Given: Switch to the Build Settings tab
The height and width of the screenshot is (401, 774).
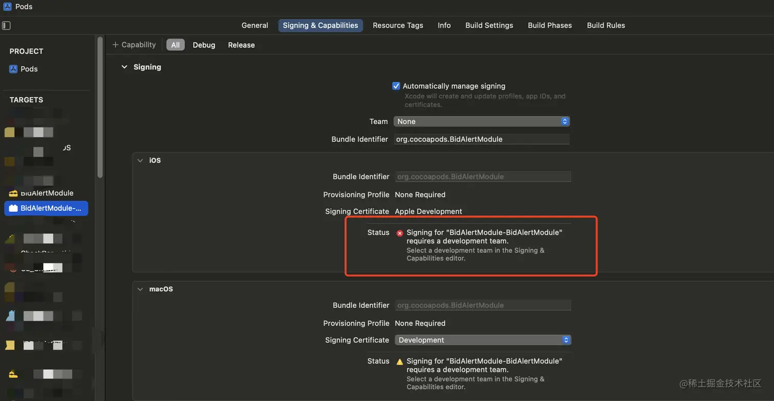Looking at the screenshot, I should point(489,25).
